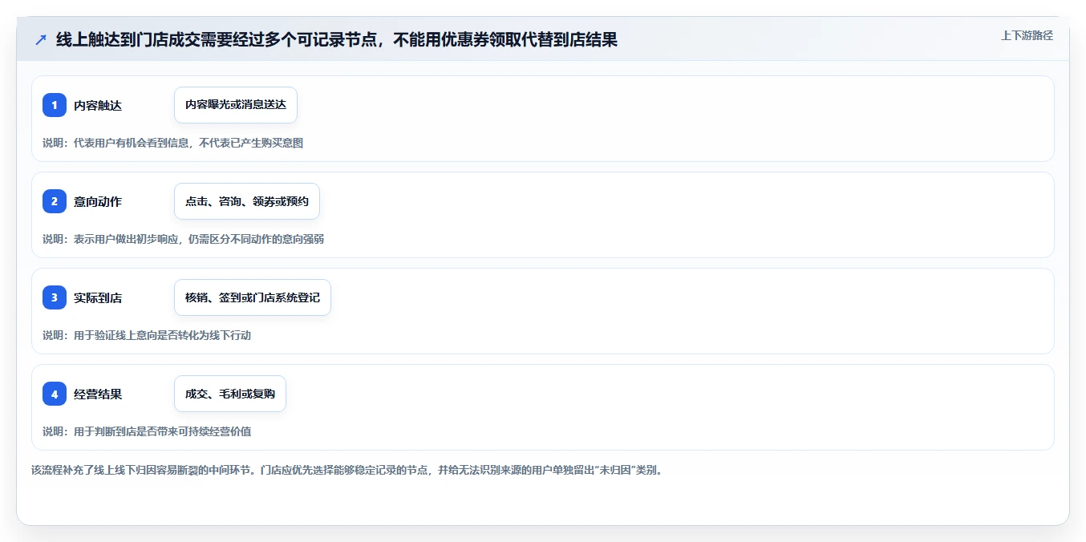
Task: Click the 上下游路径 label
Action: point(1027,35)
